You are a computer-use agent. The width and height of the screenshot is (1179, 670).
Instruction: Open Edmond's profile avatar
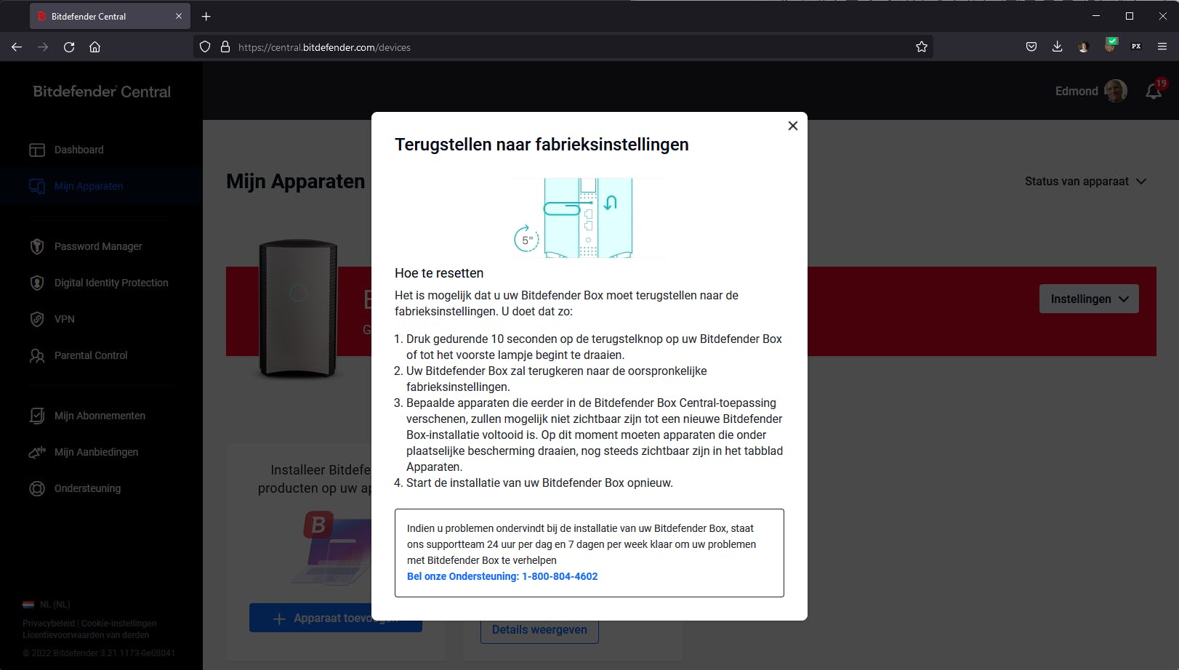tap(1116, 91)
